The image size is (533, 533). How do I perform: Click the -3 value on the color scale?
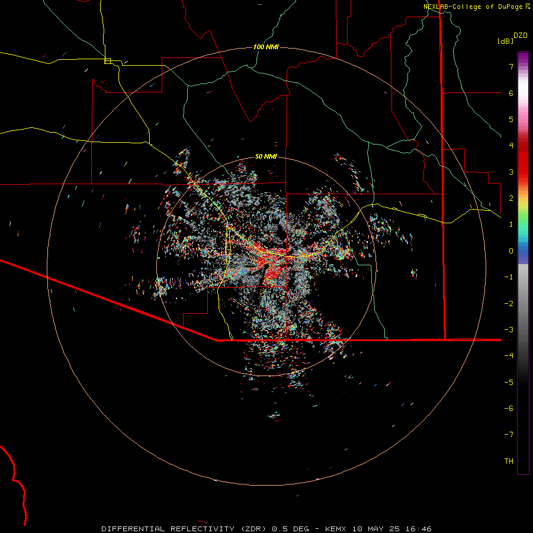click(509, 330)
